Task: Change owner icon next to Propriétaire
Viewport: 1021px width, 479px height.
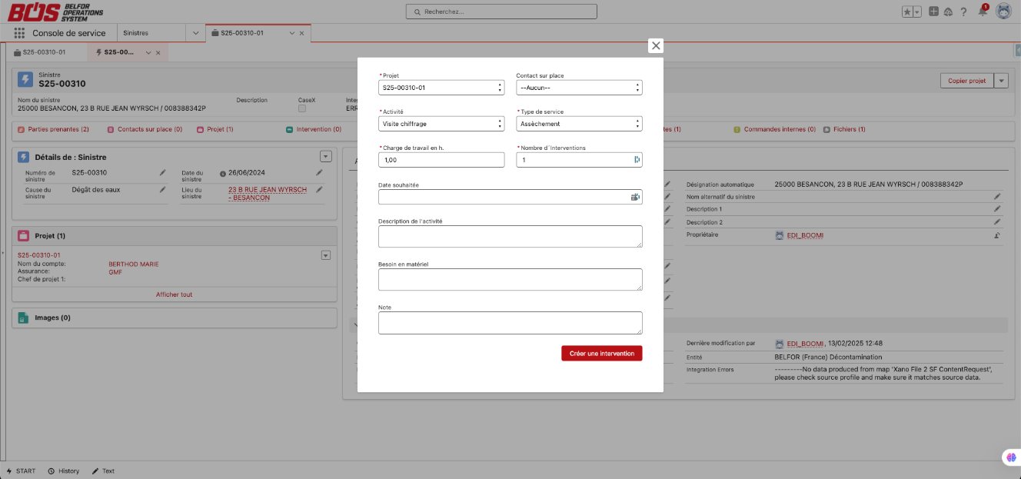Action: click(x=997, y=235)
